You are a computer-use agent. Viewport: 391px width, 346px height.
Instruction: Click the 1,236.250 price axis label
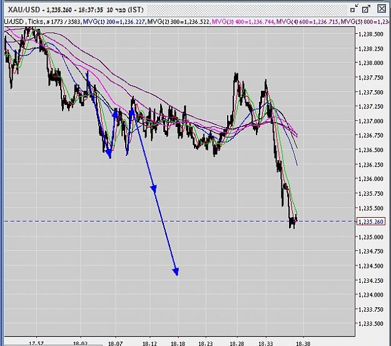pyautogui.click(x=371, y=165)
